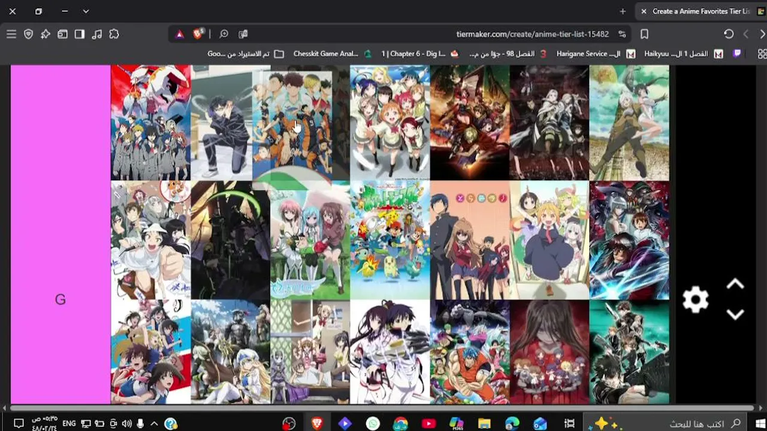
Task: Open YouTube from taskbar
Action: pyautogui.click(x=428, y=424)
